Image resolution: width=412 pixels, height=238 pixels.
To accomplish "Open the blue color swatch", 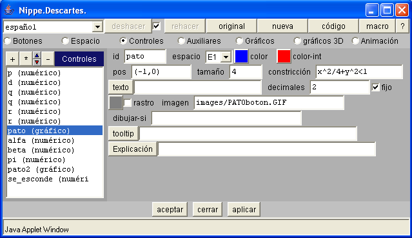I will click(x=241, y=56).
